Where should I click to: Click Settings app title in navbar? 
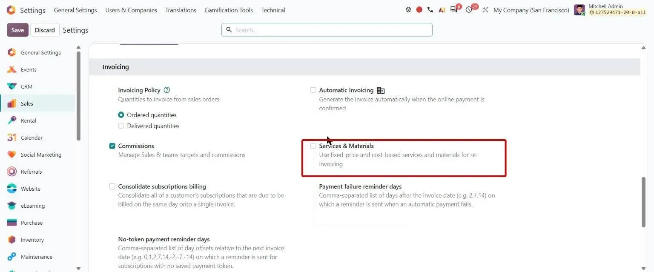click(x=33, y=10)
